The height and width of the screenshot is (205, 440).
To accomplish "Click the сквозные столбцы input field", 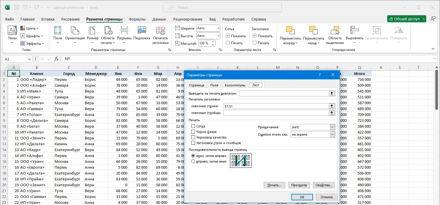I will click(276, 112).
